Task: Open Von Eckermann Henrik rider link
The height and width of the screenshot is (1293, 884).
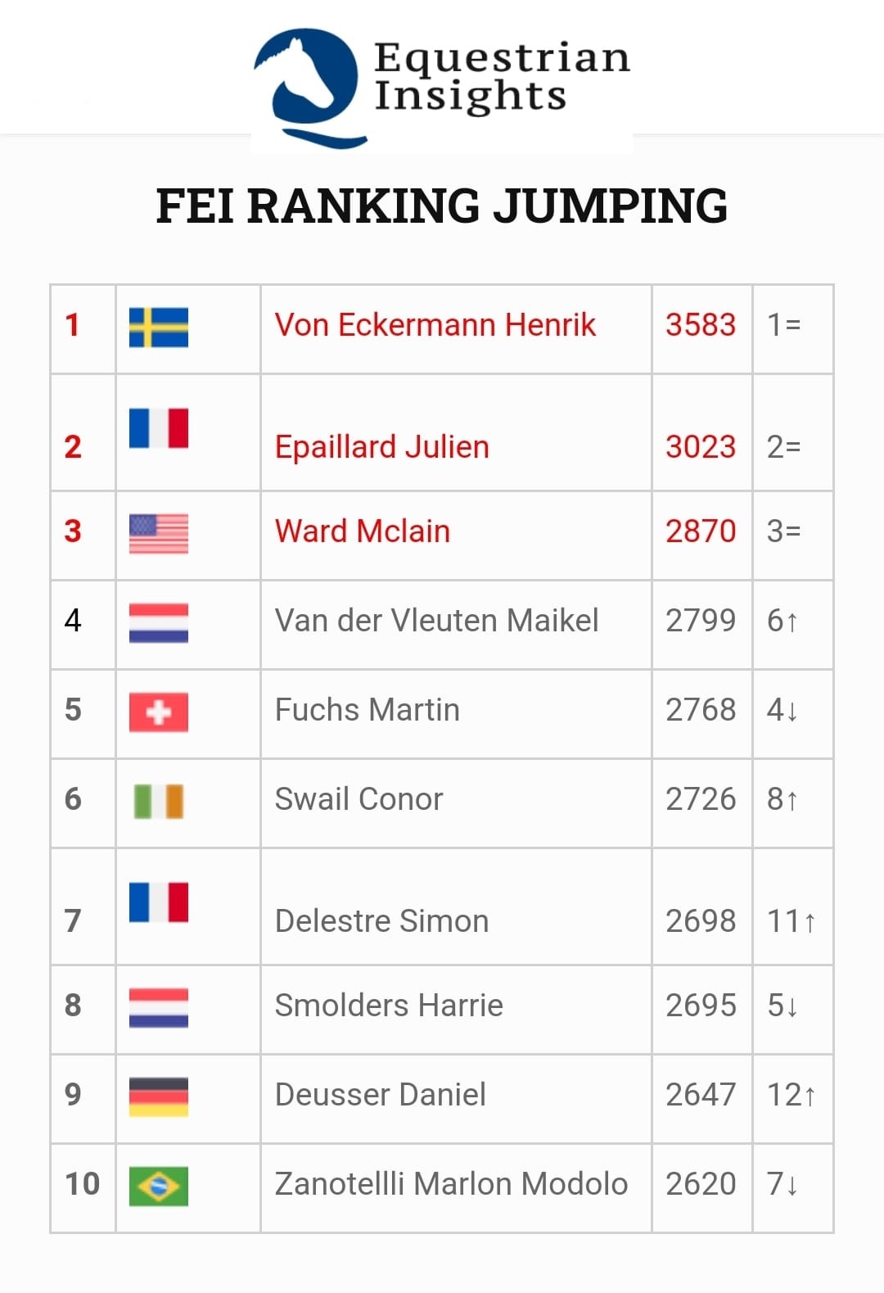Action: (435, 325)
